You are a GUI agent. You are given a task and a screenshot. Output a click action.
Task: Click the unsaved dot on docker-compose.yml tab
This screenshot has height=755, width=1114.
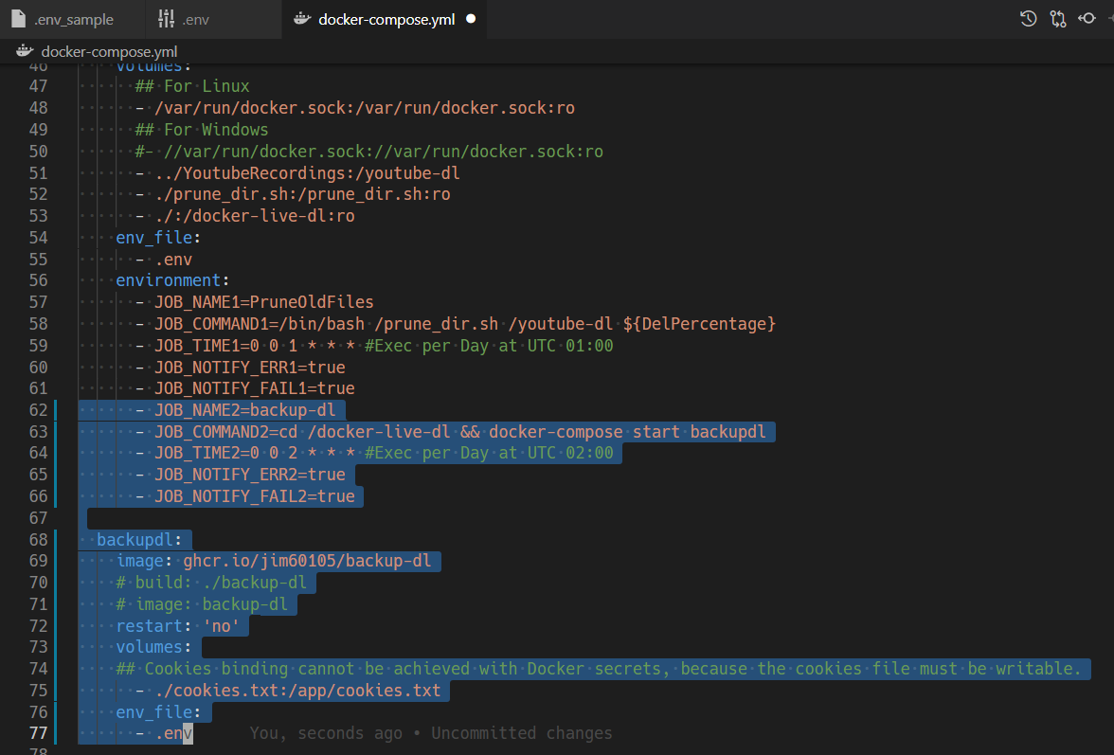[x=471, y=19]
